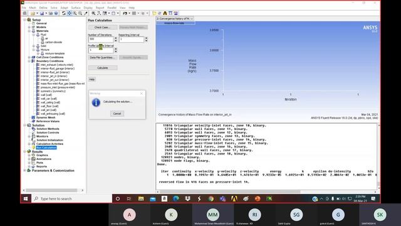Open the Define menu
Screen dimensions: 401x226
[x=43, y=8]
